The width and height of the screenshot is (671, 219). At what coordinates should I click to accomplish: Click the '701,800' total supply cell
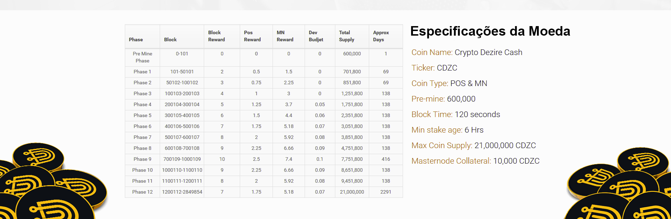tap(352, 72)
